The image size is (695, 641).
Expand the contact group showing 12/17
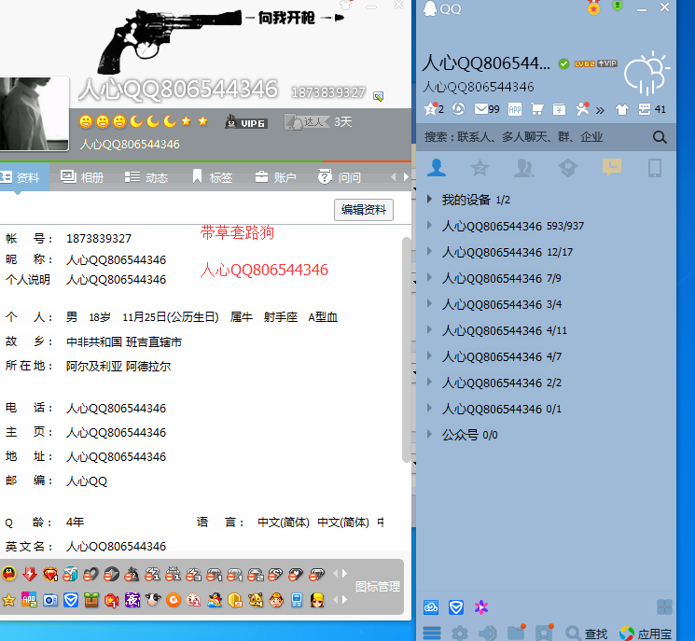click(429, 251)
